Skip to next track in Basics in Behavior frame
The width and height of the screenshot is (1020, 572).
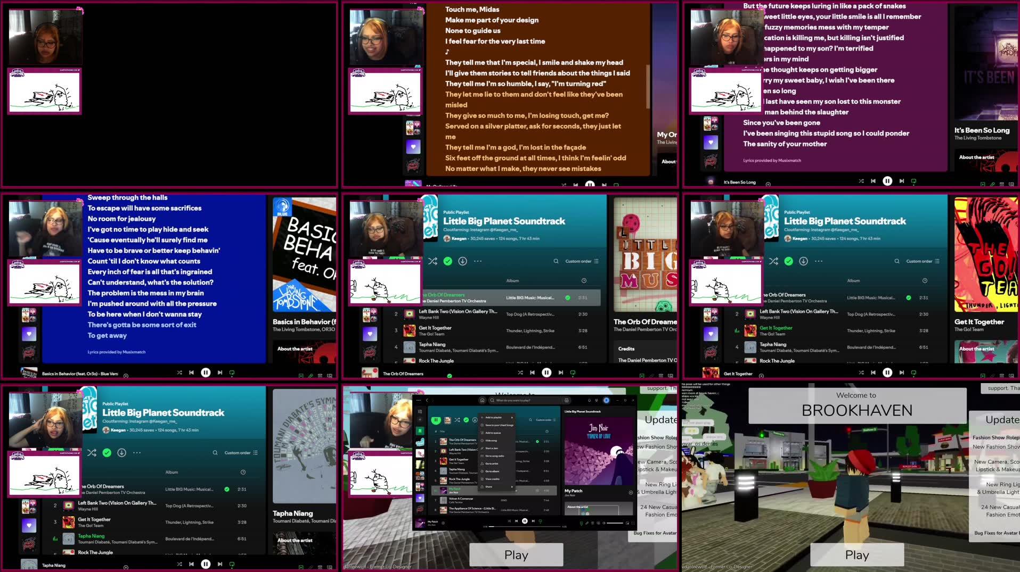[x=220, y=372]
